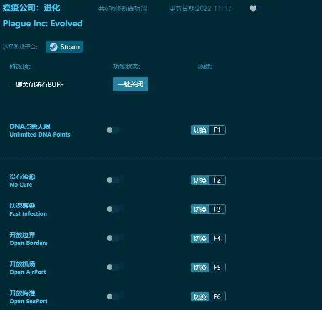Screen dimensions: 322x310
Task: Click the Open AirPort label
Action: (x=28, y=272)
